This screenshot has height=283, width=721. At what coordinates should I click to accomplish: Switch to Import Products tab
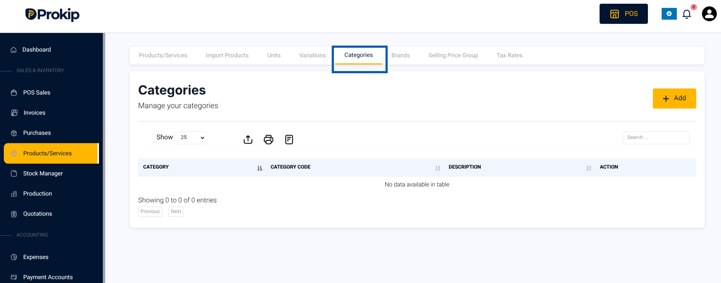[x=227, y=55]
